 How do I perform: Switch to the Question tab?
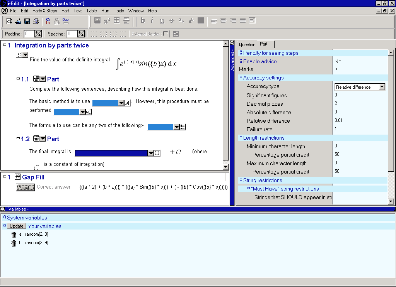247,45
